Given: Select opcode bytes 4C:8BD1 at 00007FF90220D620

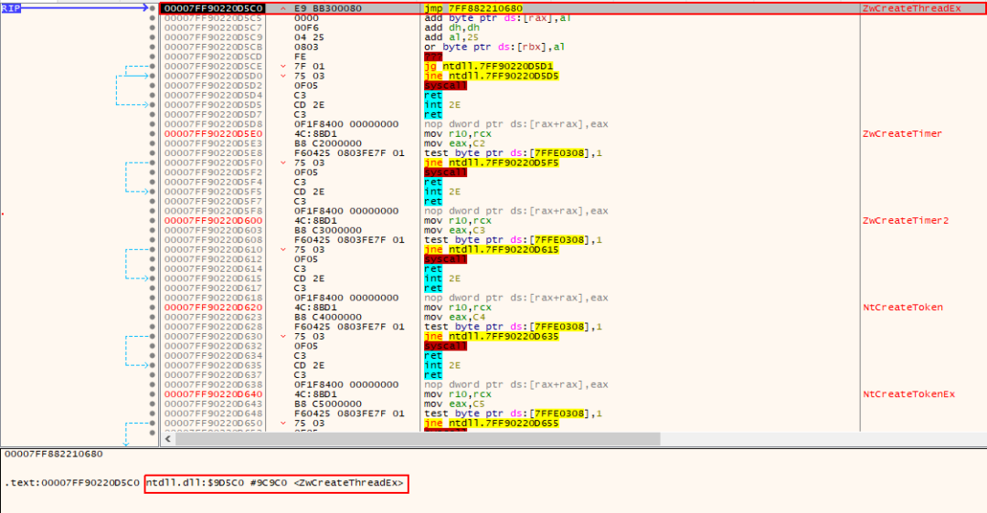Looking at the screenshot, I should click(315, 308).
